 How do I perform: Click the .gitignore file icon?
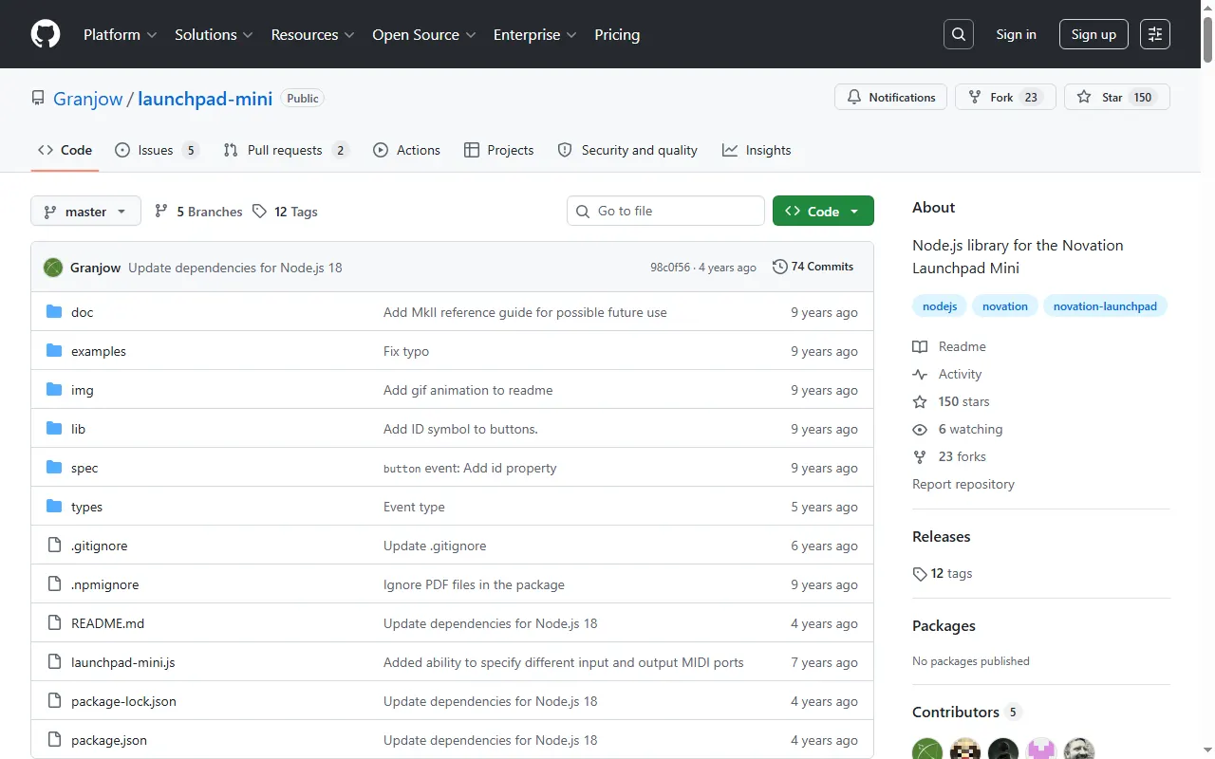[54, 546]
